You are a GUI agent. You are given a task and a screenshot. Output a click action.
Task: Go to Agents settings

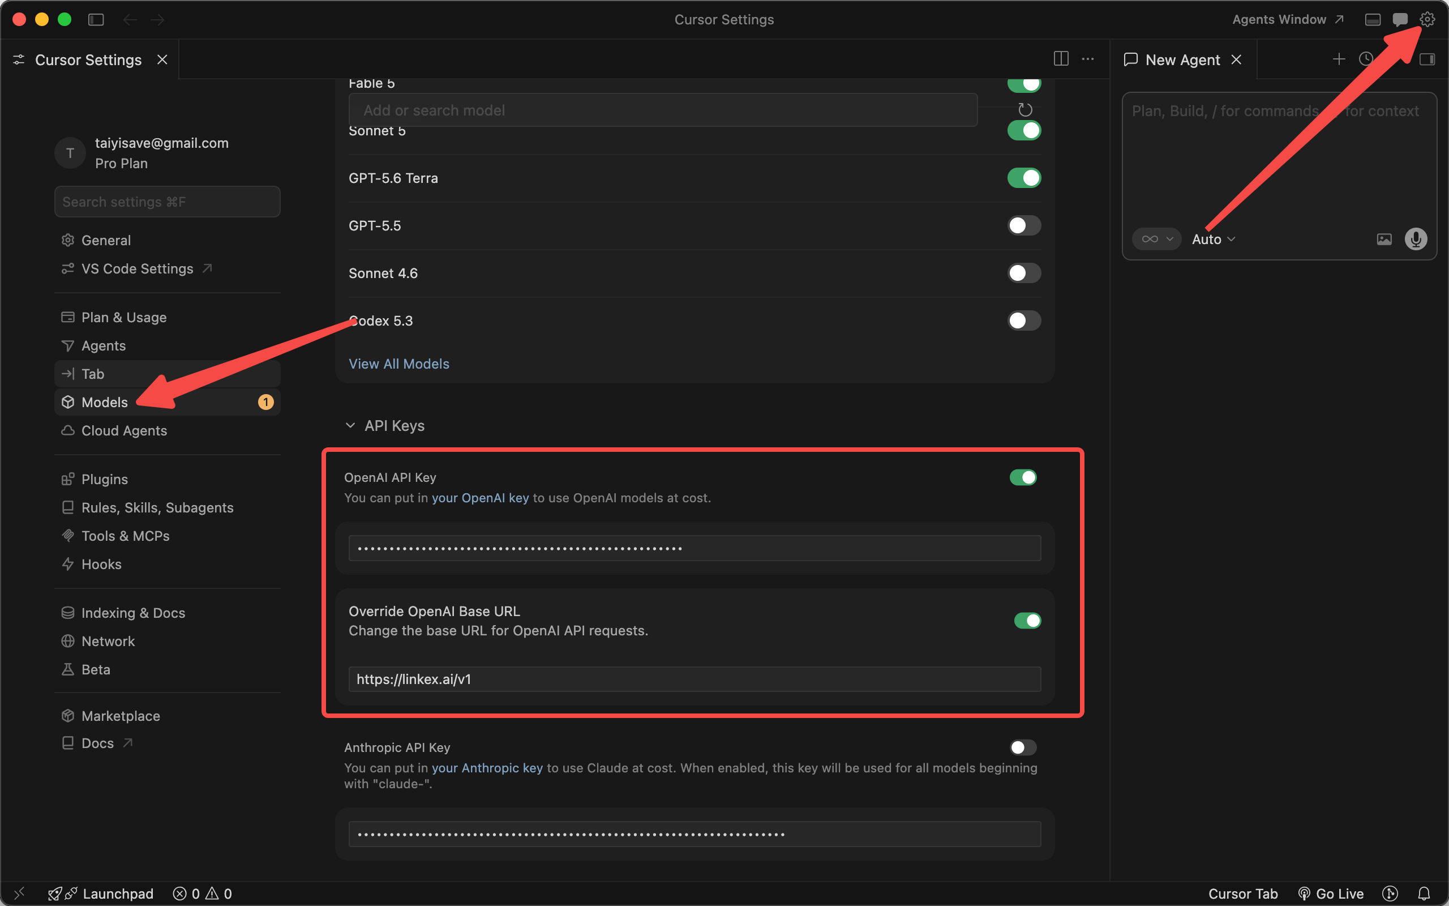[167, 346]
